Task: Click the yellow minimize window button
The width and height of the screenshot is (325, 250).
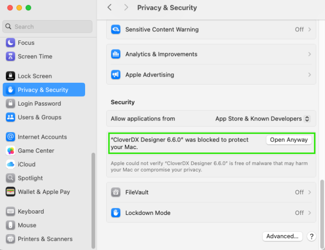Action: 19,8
